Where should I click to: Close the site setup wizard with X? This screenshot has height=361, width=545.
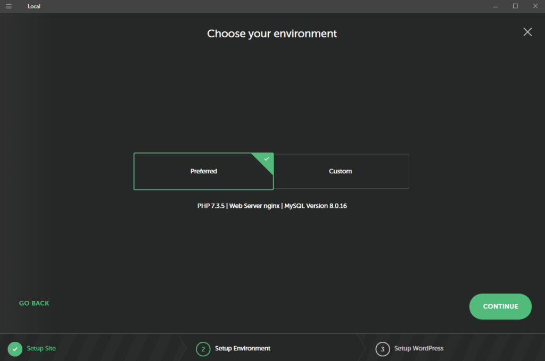pyautogui.click(x=527, y=32)
